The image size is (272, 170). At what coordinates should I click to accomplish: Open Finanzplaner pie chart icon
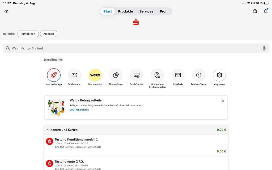[116, 75]
